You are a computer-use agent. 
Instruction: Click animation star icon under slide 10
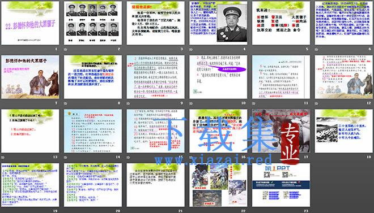pos(191,103)
